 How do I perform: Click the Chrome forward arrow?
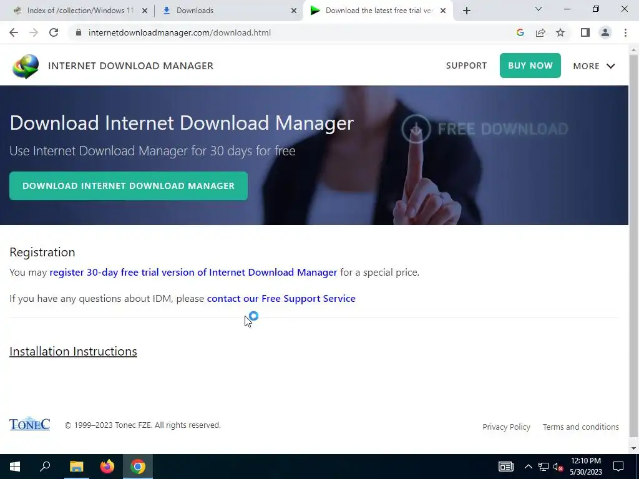[x=34, y=32]
